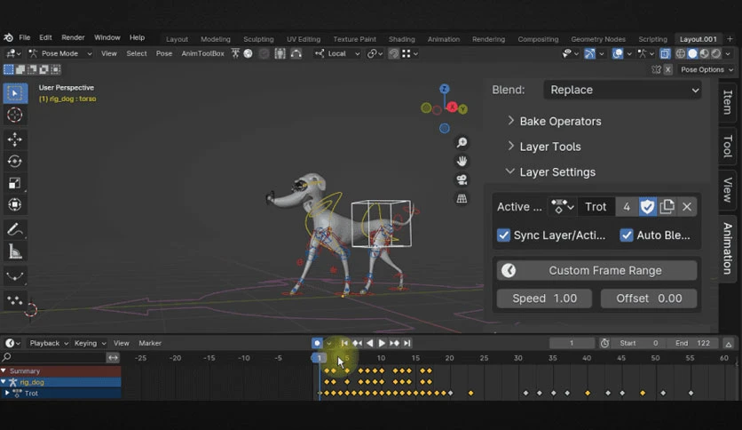The height and width of the screenshot is (430, 742).
Task: Toggle Sync Layer/Action checkbox
Action: [x=503, y=235]
